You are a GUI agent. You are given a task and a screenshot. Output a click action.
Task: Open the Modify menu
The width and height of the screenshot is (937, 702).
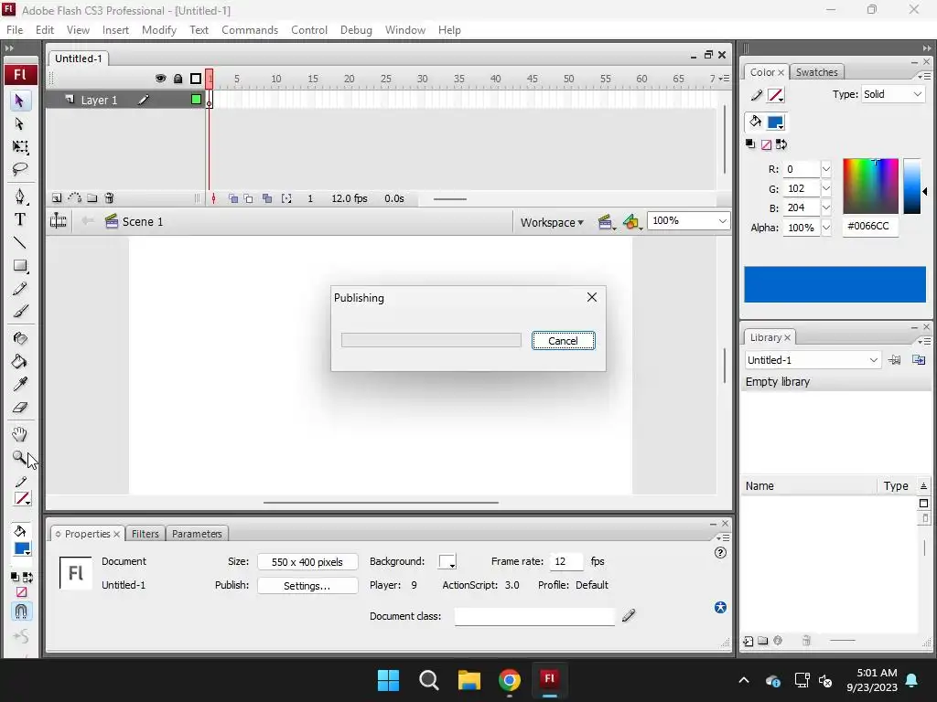pyautogui.click(x=159, y=30)
